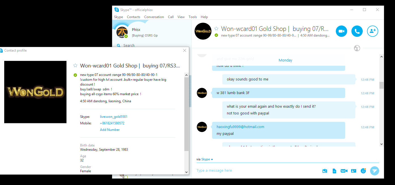This screenshot has height=185, width=395.
Task: Open the emoticon picker
Action: (x=363, y=171)
